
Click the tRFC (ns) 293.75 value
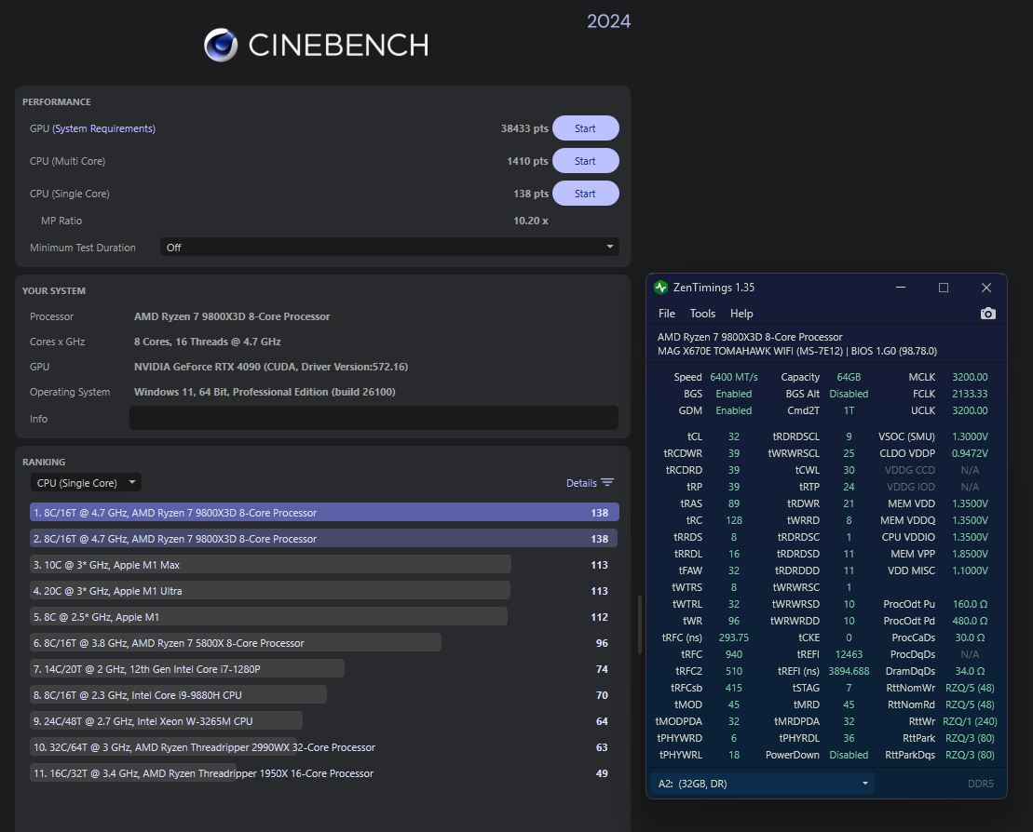pyautogui.click(x=733, y=637)
